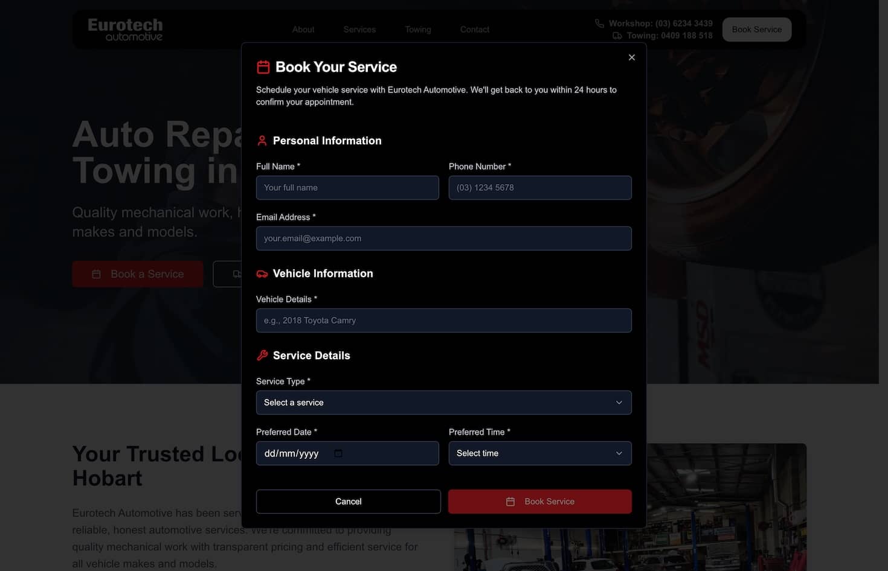
Task: Click the Full Name input field
Action: click(x=347, y=188)
